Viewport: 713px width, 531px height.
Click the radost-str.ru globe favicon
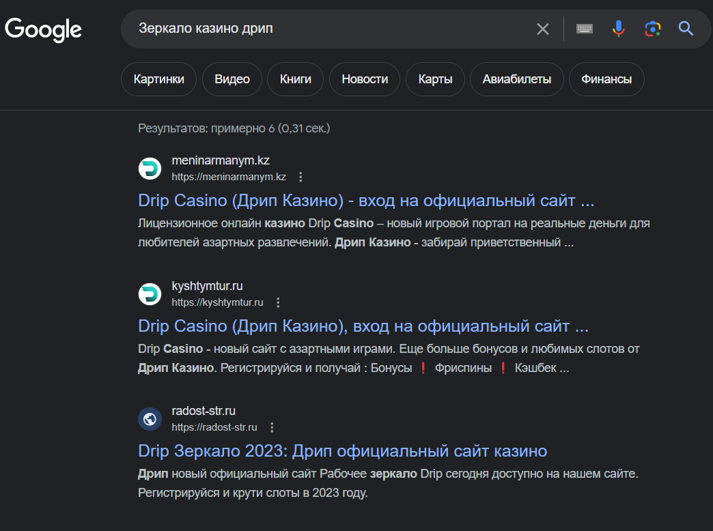pos(150,418)
